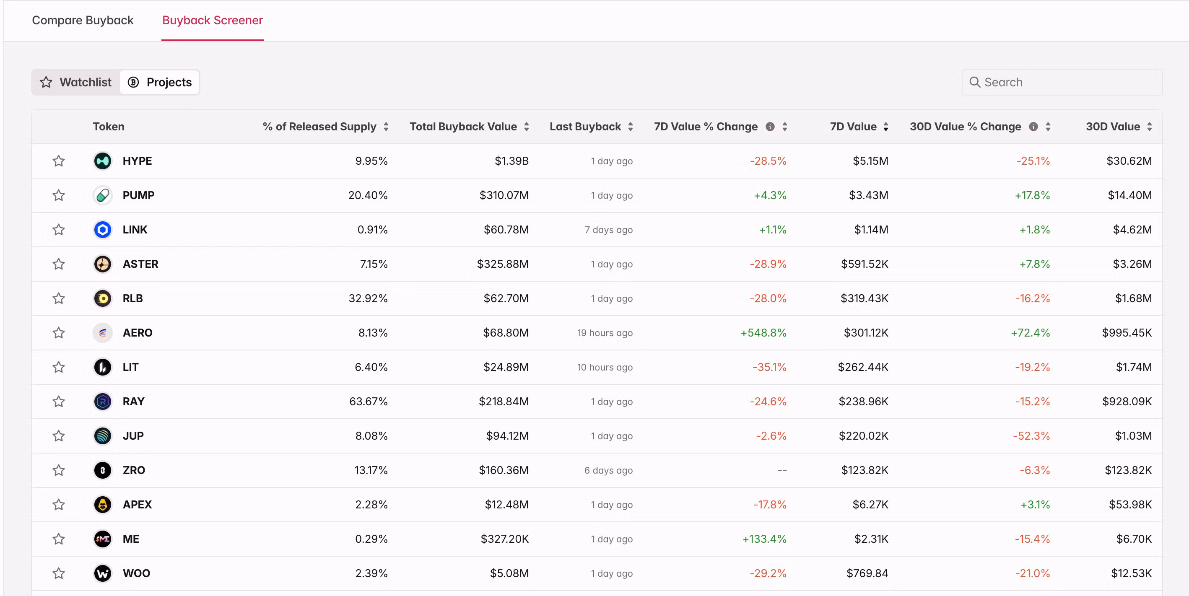Viewport: 1189px width, 596px height.
Task: Sort by Last Buyback column
Action: click(x=631, y=127)
